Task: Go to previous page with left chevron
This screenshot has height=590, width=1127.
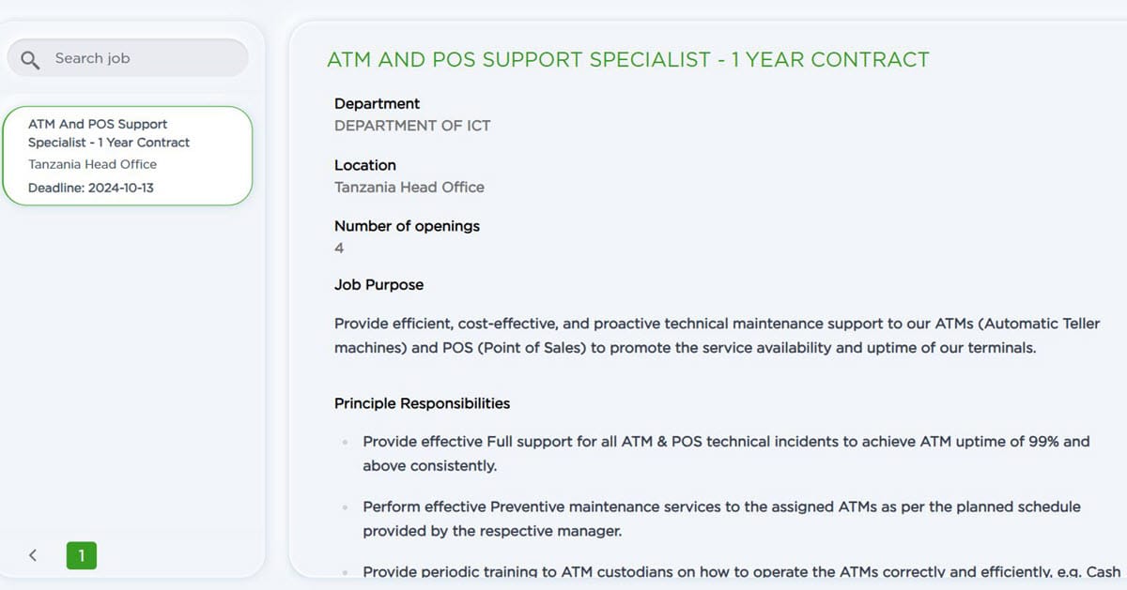Action: point(33,555)
